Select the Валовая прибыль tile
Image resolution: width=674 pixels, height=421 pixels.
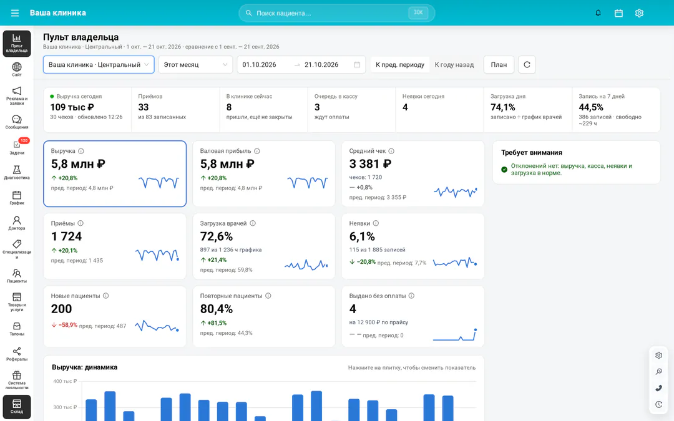click(x=264, y=173)
